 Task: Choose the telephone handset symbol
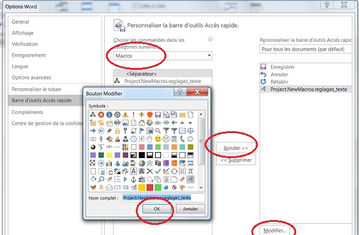(182, 139)
